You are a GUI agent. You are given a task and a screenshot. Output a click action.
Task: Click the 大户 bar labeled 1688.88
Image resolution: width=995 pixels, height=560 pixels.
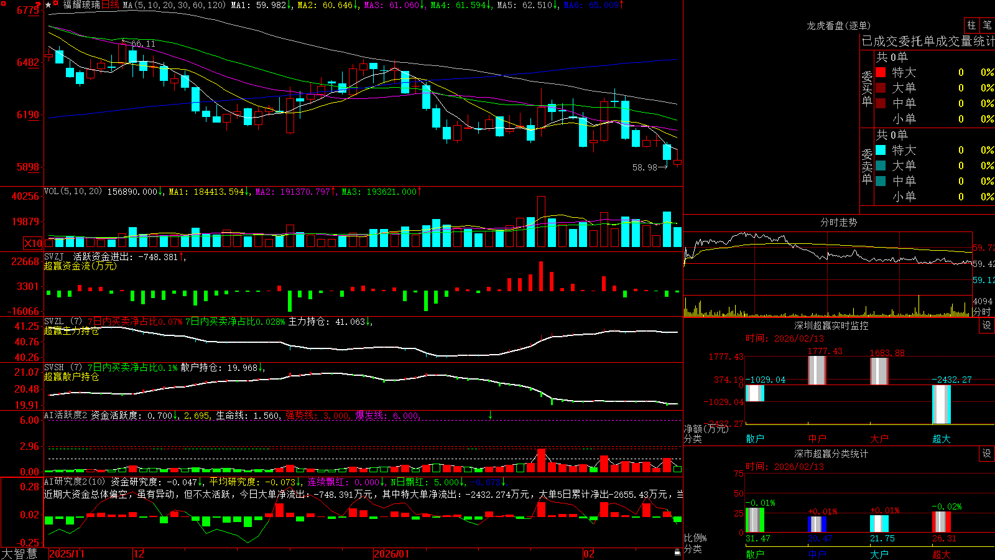pos(879,371)
